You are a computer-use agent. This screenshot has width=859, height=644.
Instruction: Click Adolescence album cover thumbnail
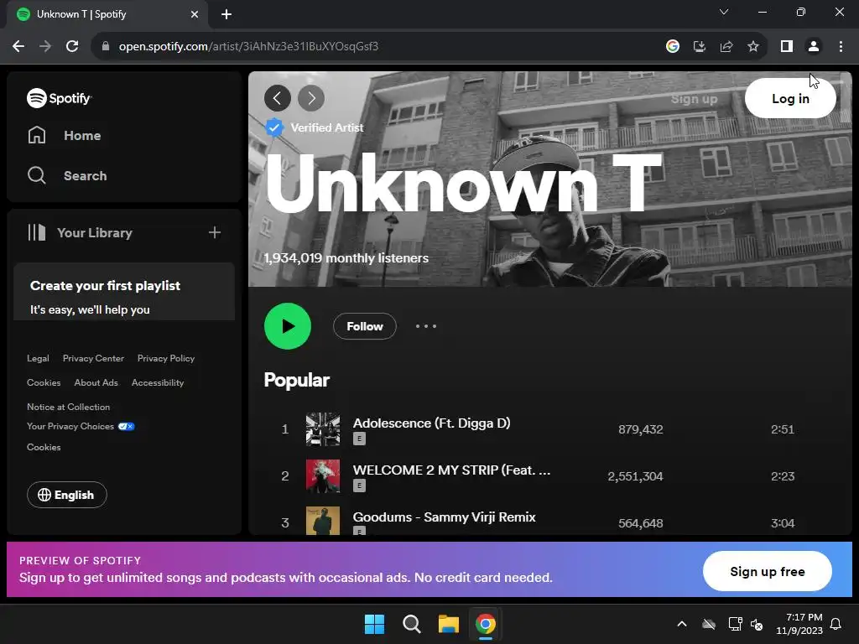coord(323,429)
